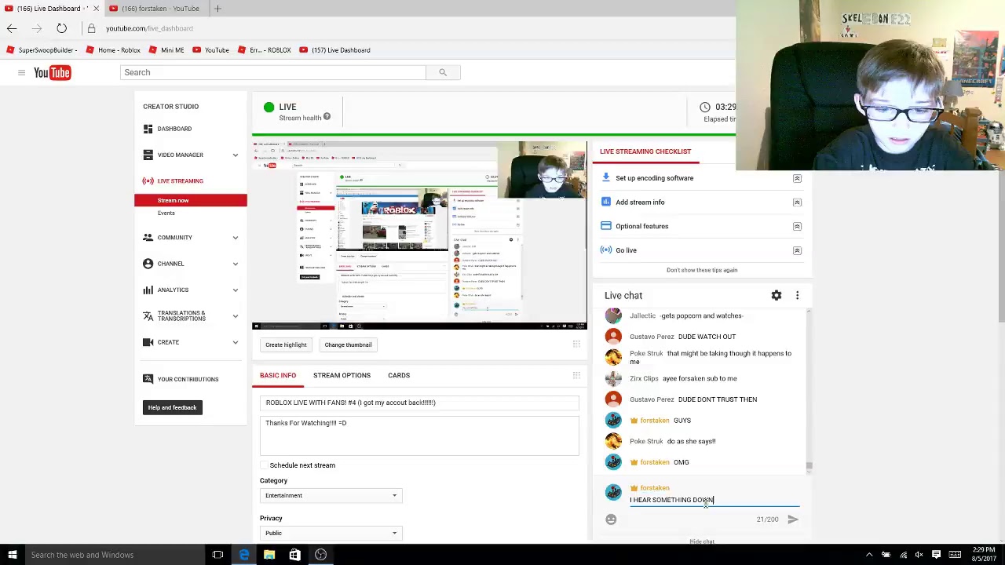Switch to the Stream Options tab
The image size is (1005, 565).
click(342, 375)
